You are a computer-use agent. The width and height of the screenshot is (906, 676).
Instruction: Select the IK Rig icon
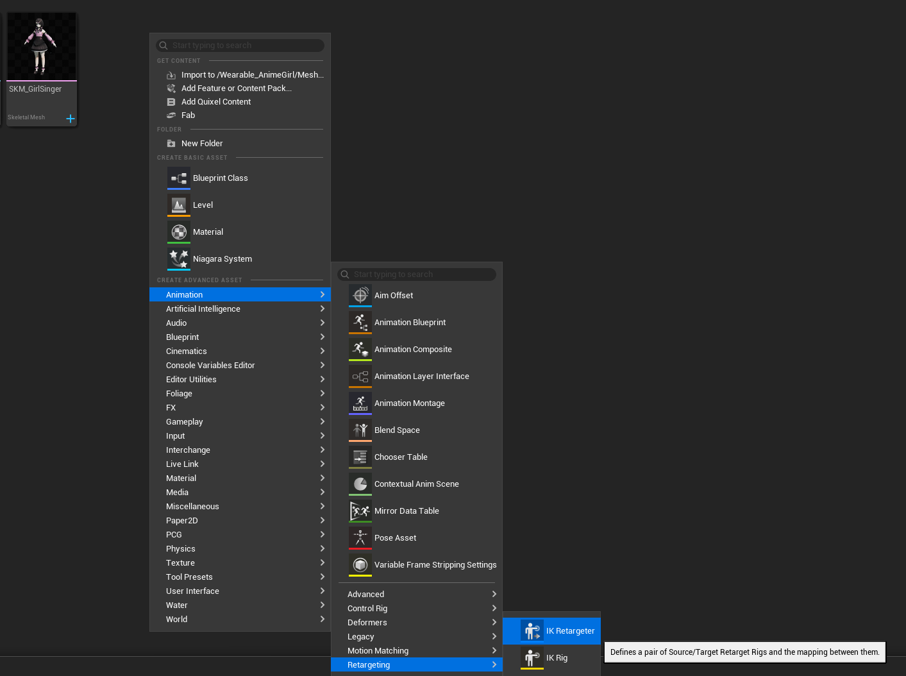click(x=532, y=657)
